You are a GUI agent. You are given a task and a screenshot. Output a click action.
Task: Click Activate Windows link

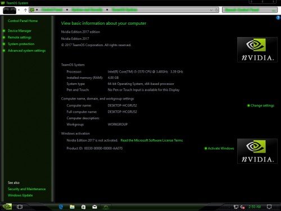(221, 149)
